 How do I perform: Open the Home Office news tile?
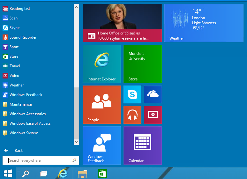tap(122, 23)
